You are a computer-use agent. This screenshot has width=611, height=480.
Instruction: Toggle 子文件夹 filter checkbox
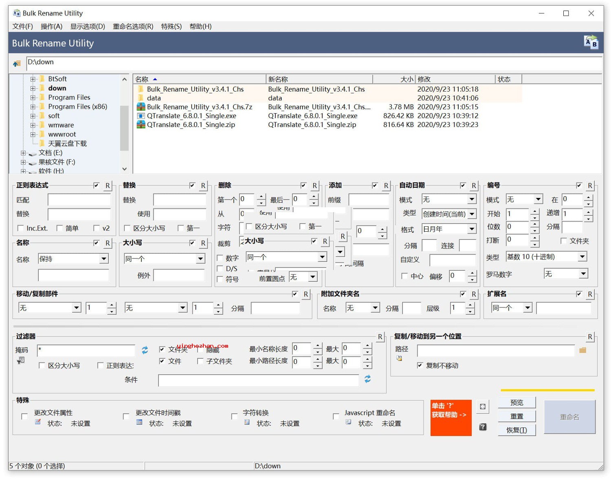[200, 361]
